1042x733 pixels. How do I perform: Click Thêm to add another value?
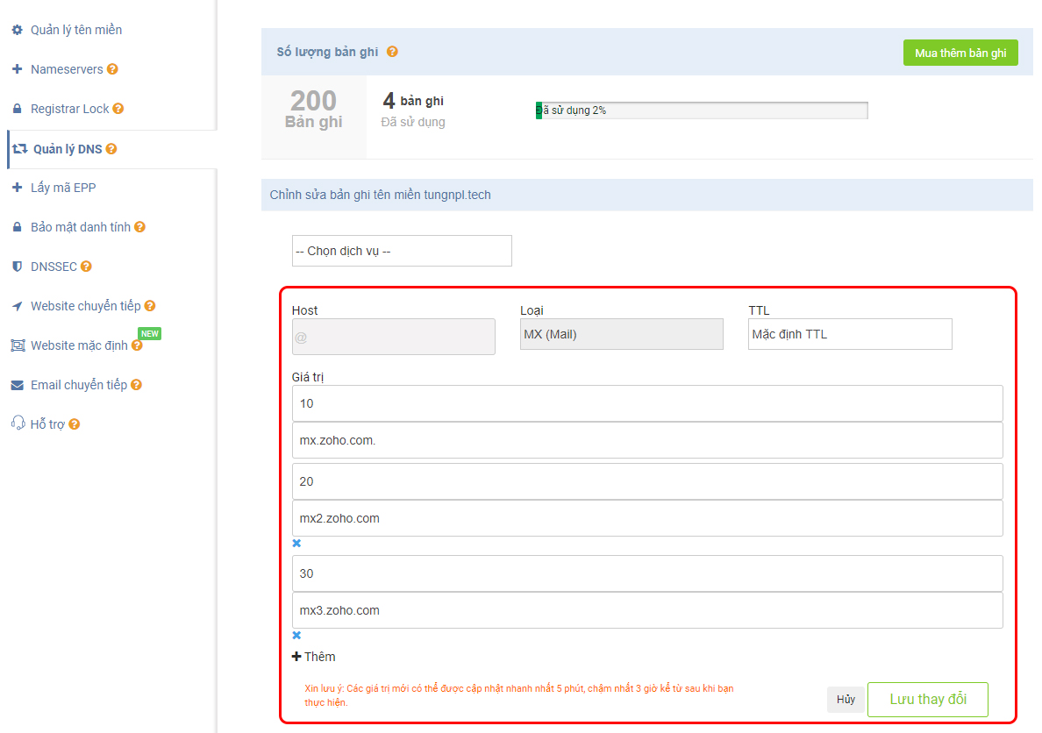(x=319, y=657)
